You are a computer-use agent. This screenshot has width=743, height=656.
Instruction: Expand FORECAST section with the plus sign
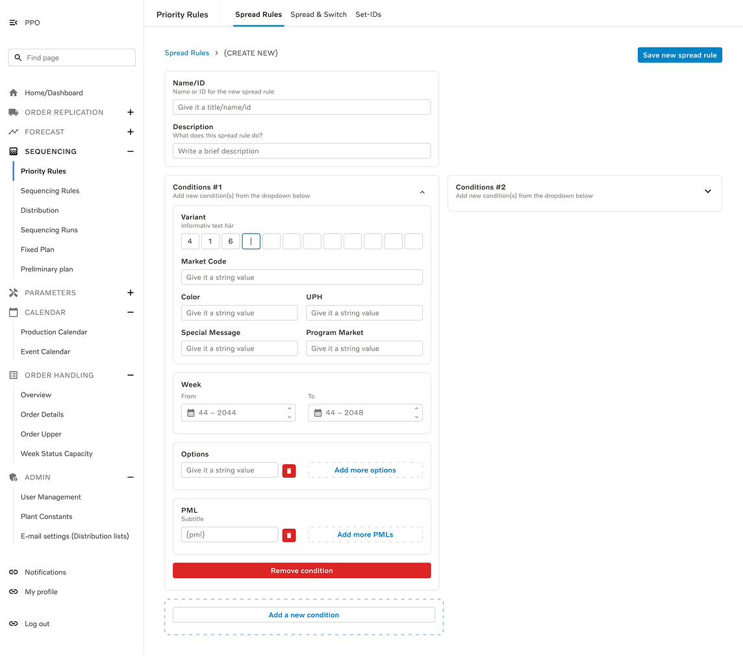tap(131, 132)
